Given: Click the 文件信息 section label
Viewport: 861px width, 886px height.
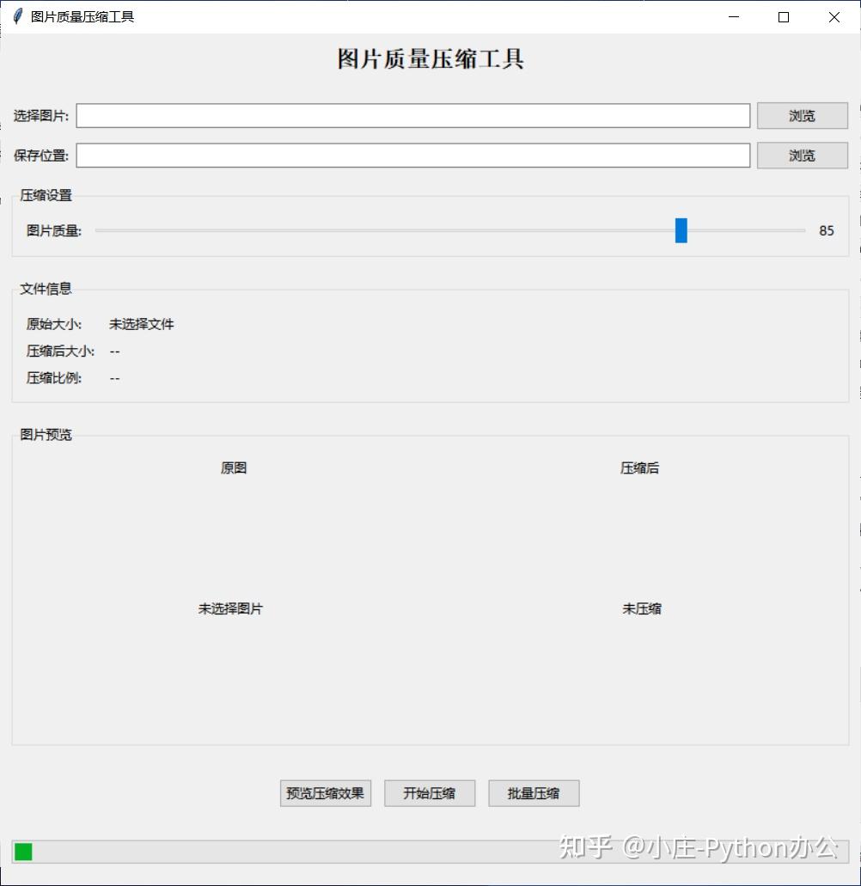Looking at the screenshot, I should [46, 289].
